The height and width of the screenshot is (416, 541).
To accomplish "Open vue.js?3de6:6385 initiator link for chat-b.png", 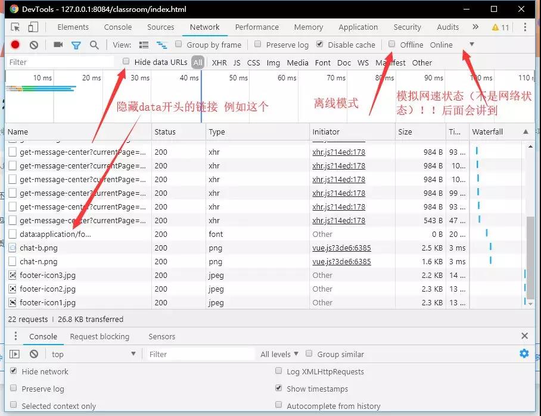I will pyautogui.click(x=341, y=248).
